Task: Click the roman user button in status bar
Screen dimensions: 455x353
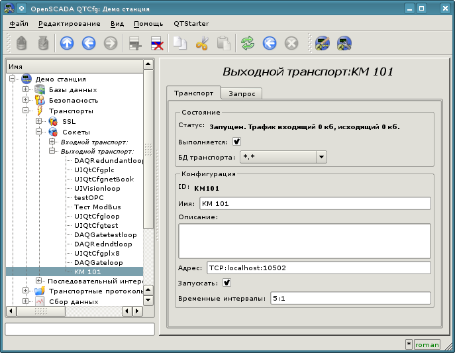Action: coord(427,344)
